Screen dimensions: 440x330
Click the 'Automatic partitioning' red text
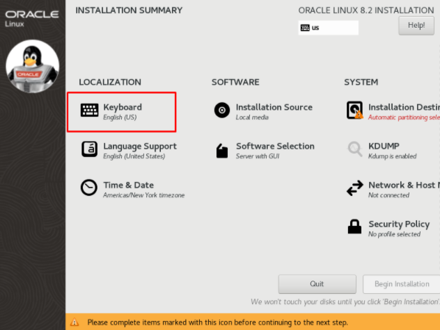click(404, 117)
